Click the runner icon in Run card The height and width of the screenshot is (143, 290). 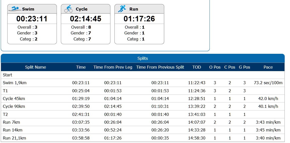pos(122,9)
